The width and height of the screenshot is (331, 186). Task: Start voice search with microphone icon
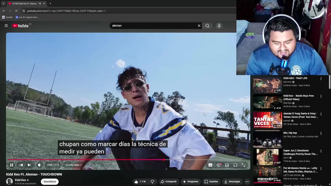coord(219,26)
